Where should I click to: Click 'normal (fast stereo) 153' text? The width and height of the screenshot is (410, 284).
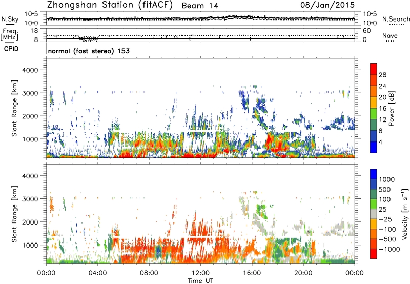(x=89, y=51)
